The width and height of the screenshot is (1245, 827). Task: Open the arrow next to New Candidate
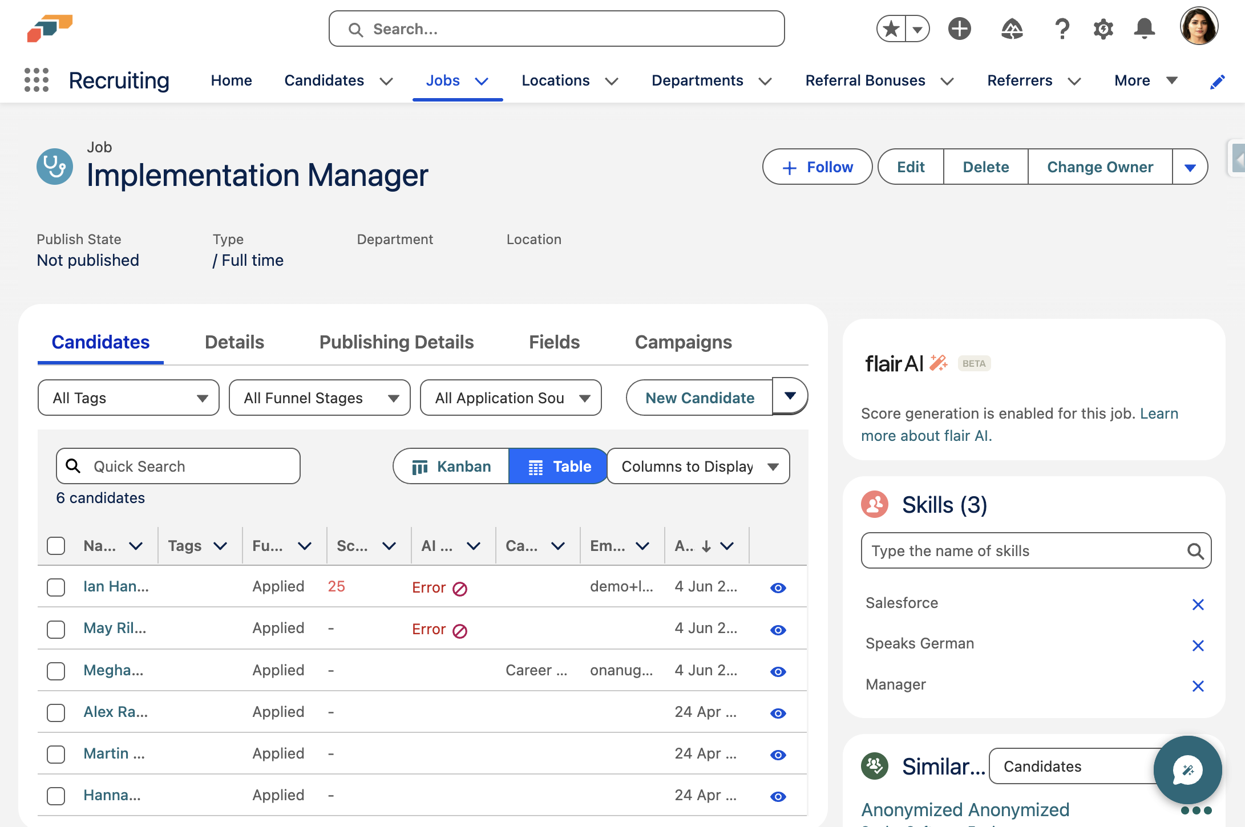[790, 396]
